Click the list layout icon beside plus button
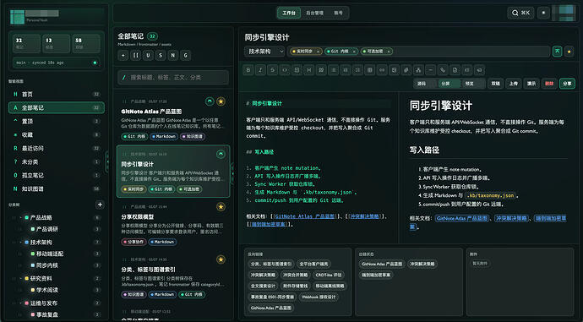Viewport: 583px width, 322px height. tap(136, 56)
